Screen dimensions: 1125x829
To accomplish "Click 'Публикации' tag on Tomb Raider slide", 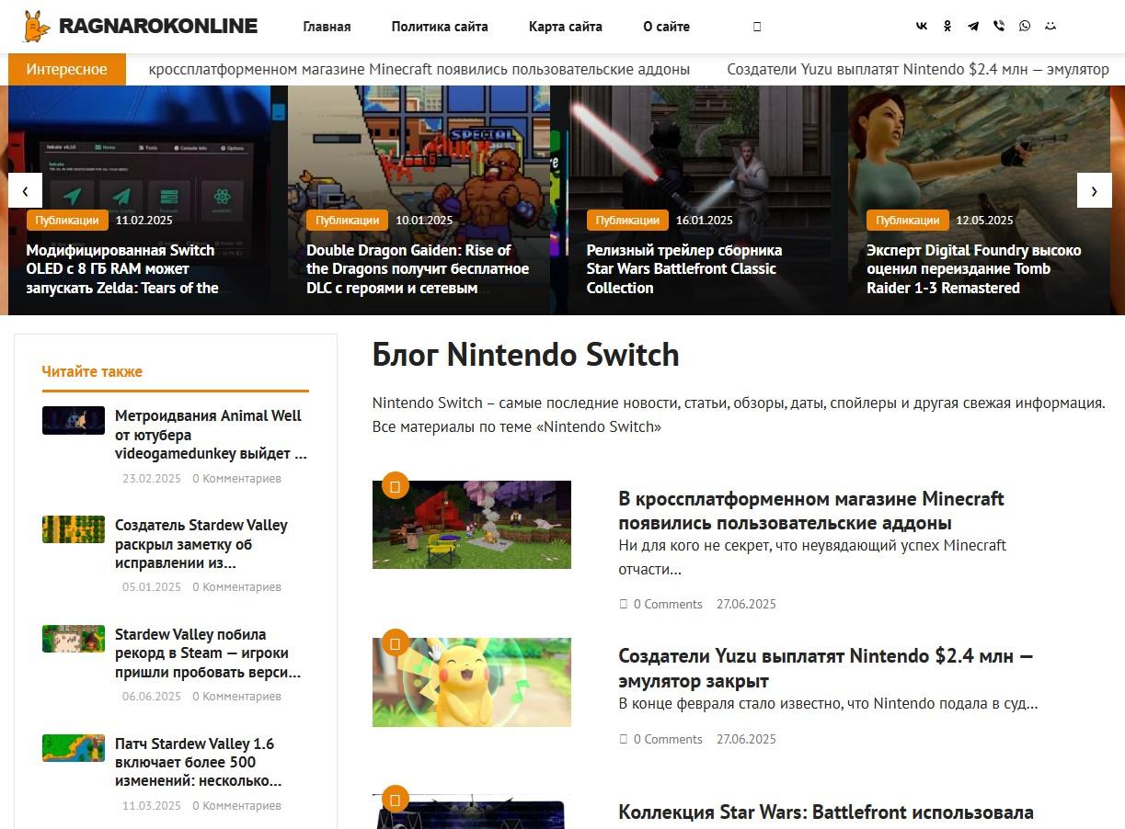I will tap(907, 220).
